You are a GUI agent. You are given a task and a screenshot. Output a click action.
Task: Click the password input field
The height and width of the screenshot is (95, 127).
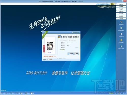pos(71,48)
